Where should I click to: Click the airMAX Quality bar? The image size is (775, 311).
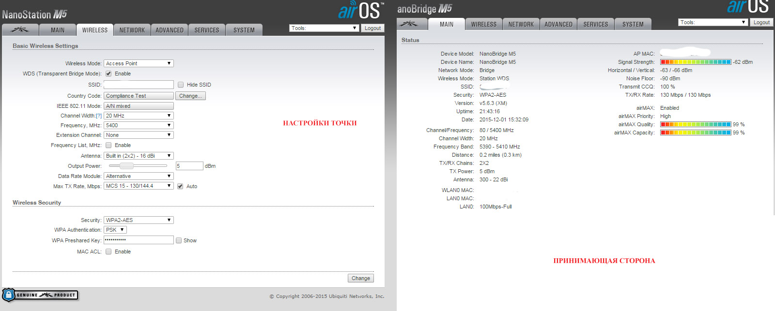[696, 124]
